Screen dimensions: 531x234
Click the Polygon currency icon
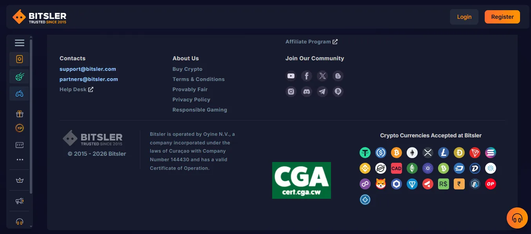(365, 184)
